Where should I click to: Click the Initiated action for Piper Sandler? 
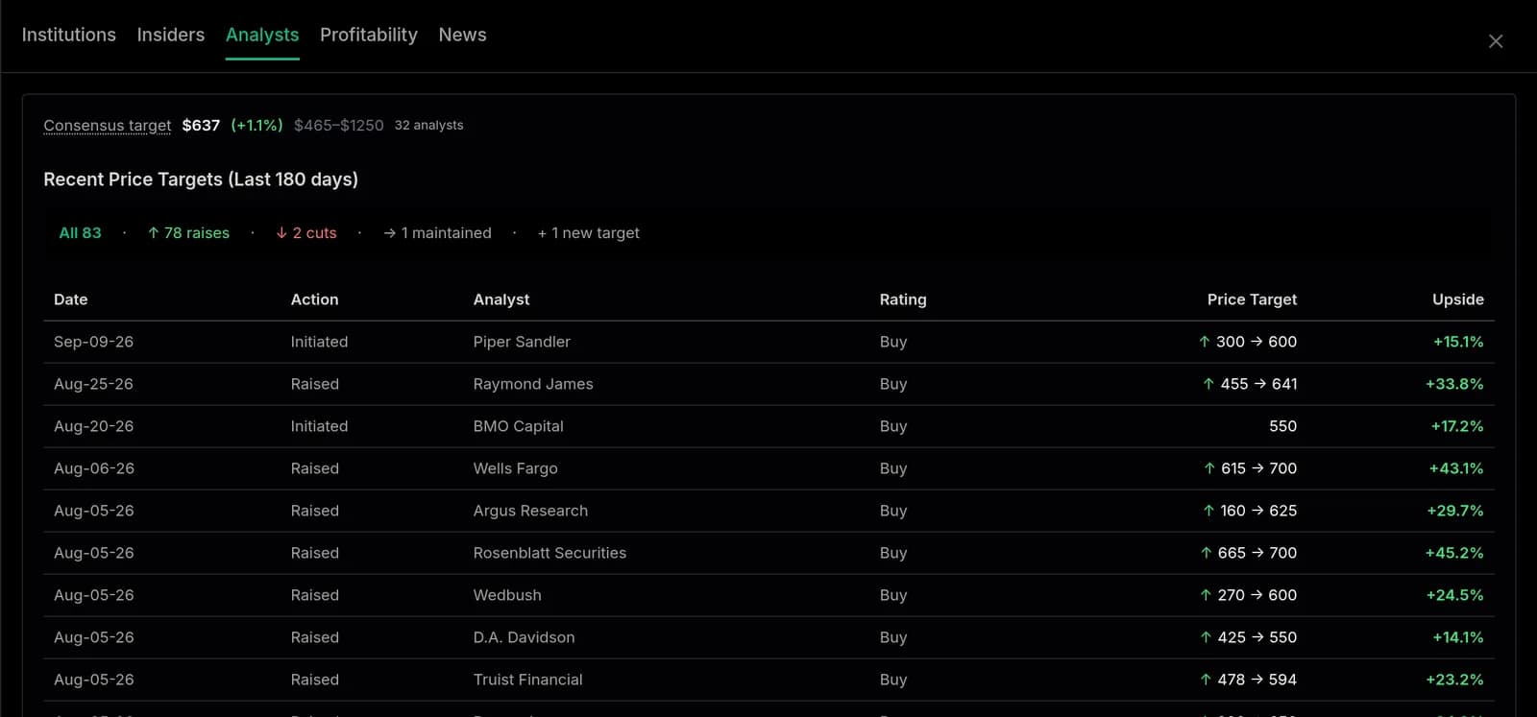pyautogui.click(x=320, y=342)
